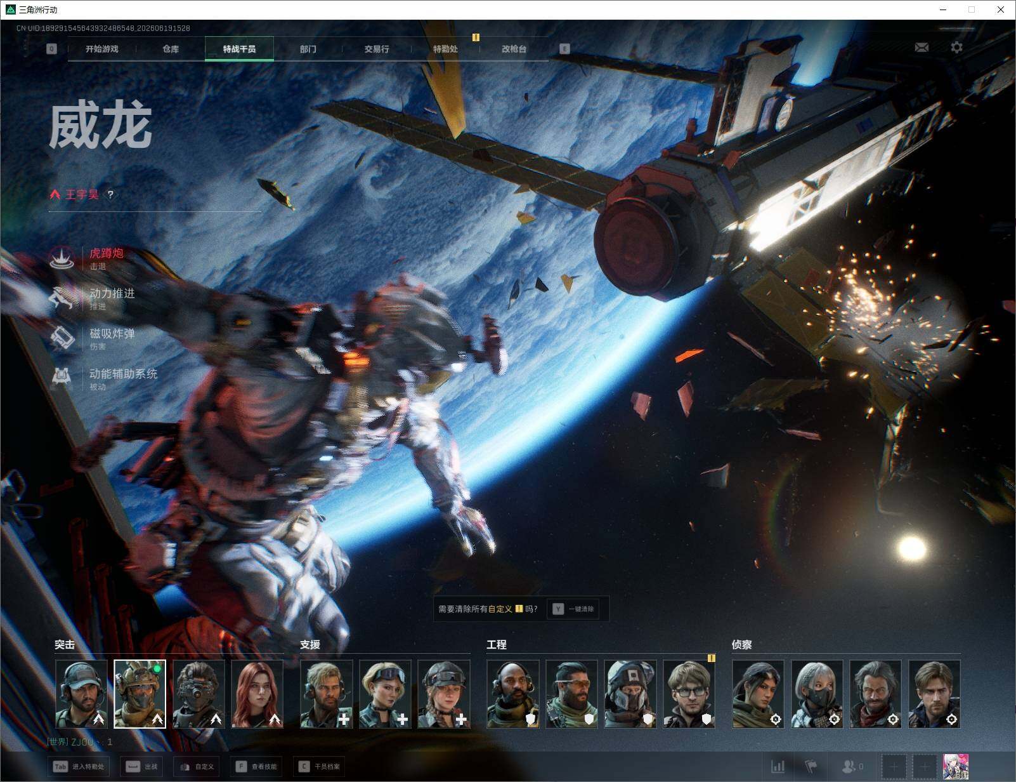
Task: Select the bald bearded engineer operator
Action: (513, 694)
